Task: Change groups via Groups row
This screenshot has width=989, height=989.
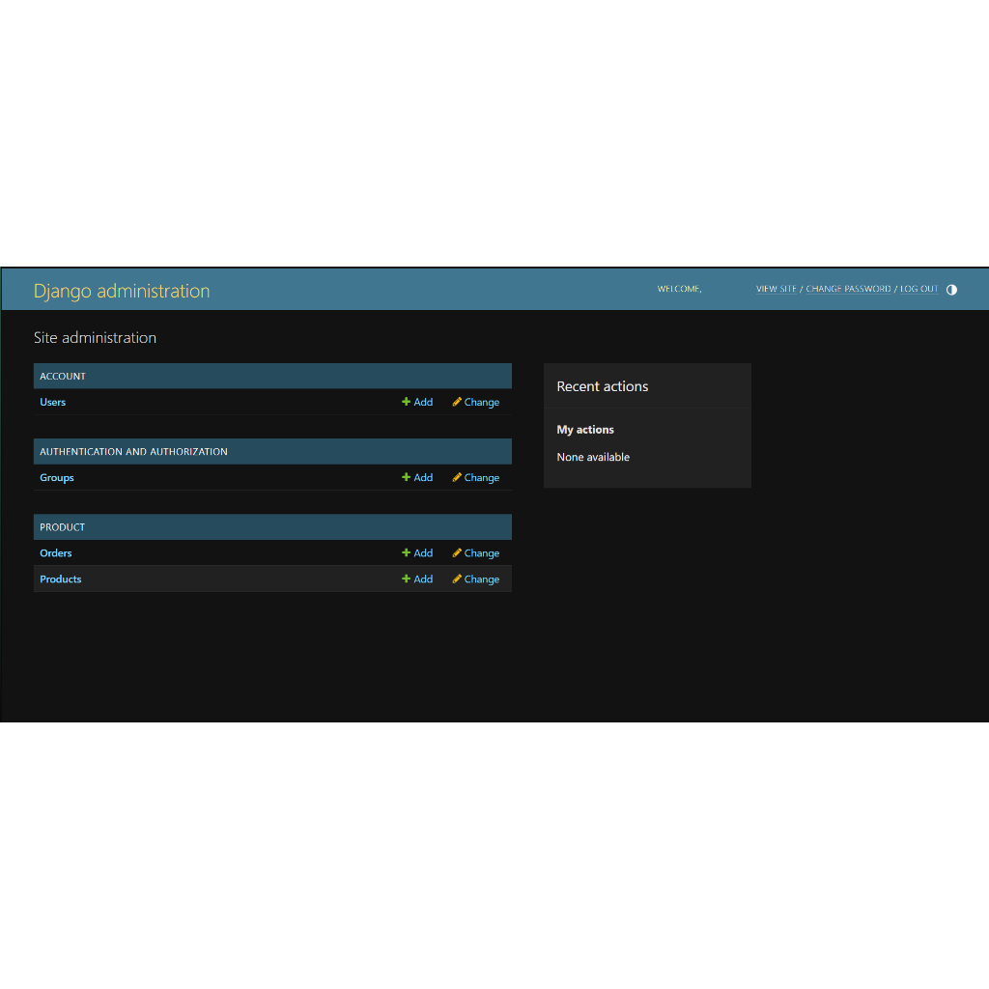Action: coord(475,477)
